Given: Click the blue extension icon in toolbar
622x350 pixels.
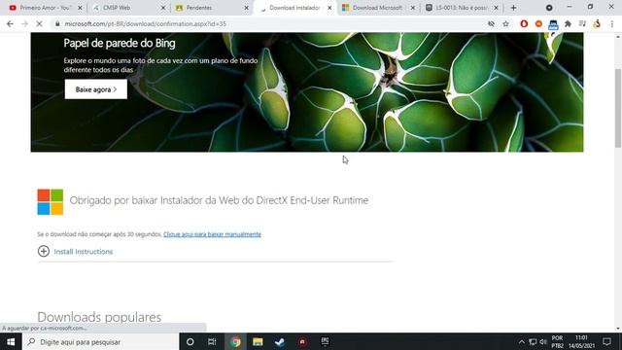Looking at the screenshot, I should click(553, 24).
